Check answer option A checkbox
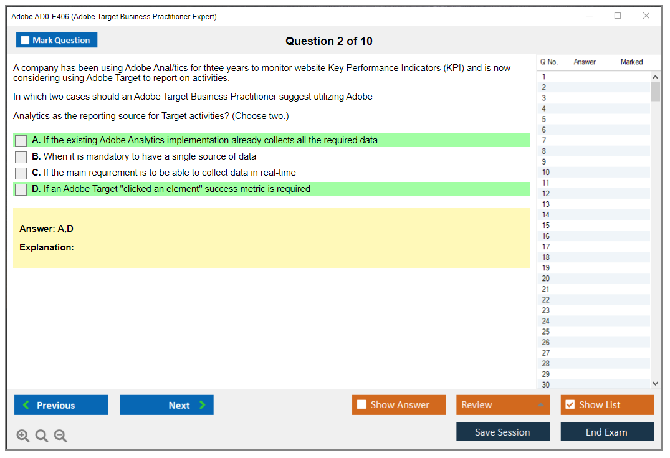The width and height of the screenshot is (670, 458). point(21,141)
